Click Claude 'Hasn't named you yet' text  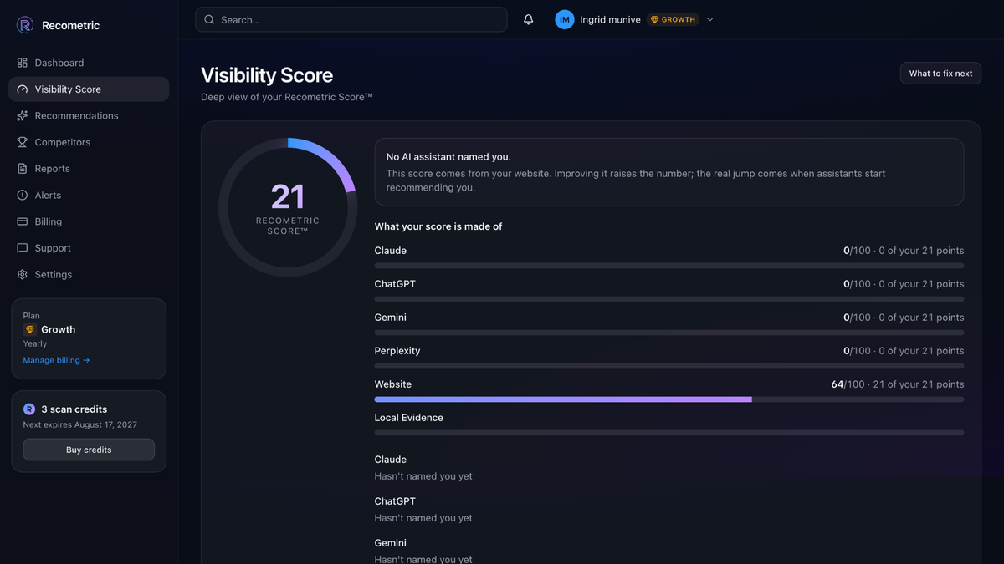[423, 476]
